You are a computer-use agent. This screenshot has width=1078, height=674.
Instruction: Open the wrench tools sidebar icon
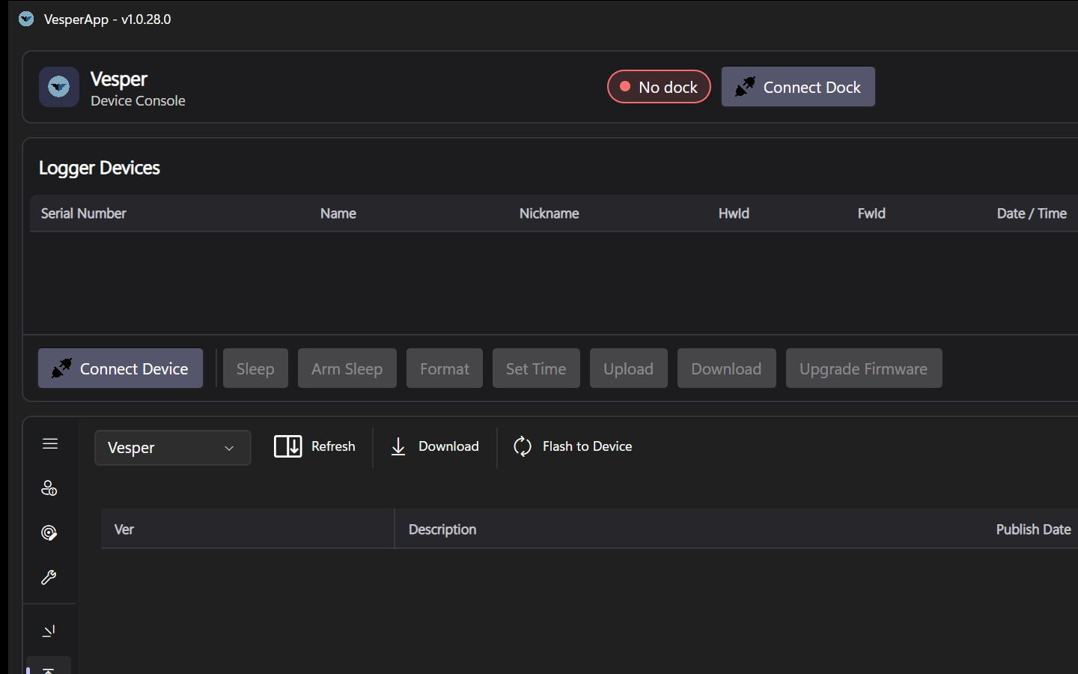coord(49,577)
